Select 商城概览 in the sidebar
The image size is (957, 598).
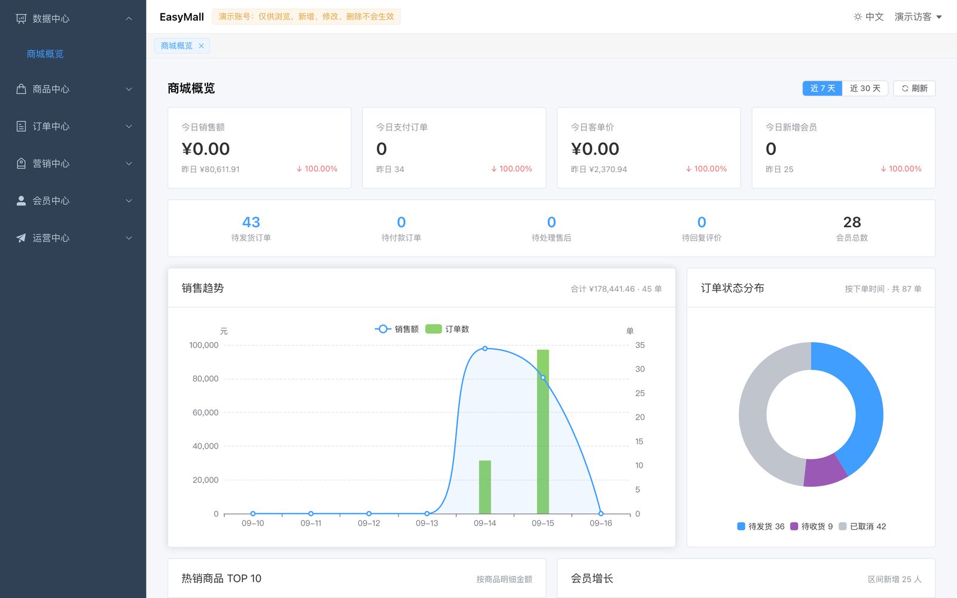tap(45, 54)
